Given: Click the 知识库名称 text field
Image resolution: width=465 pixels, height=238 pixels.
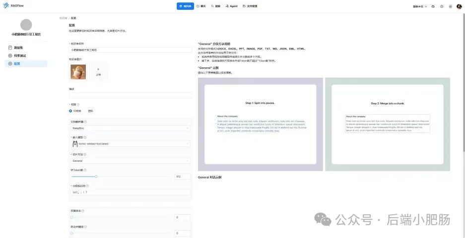Looking at the screenshot, I should 131,50.
